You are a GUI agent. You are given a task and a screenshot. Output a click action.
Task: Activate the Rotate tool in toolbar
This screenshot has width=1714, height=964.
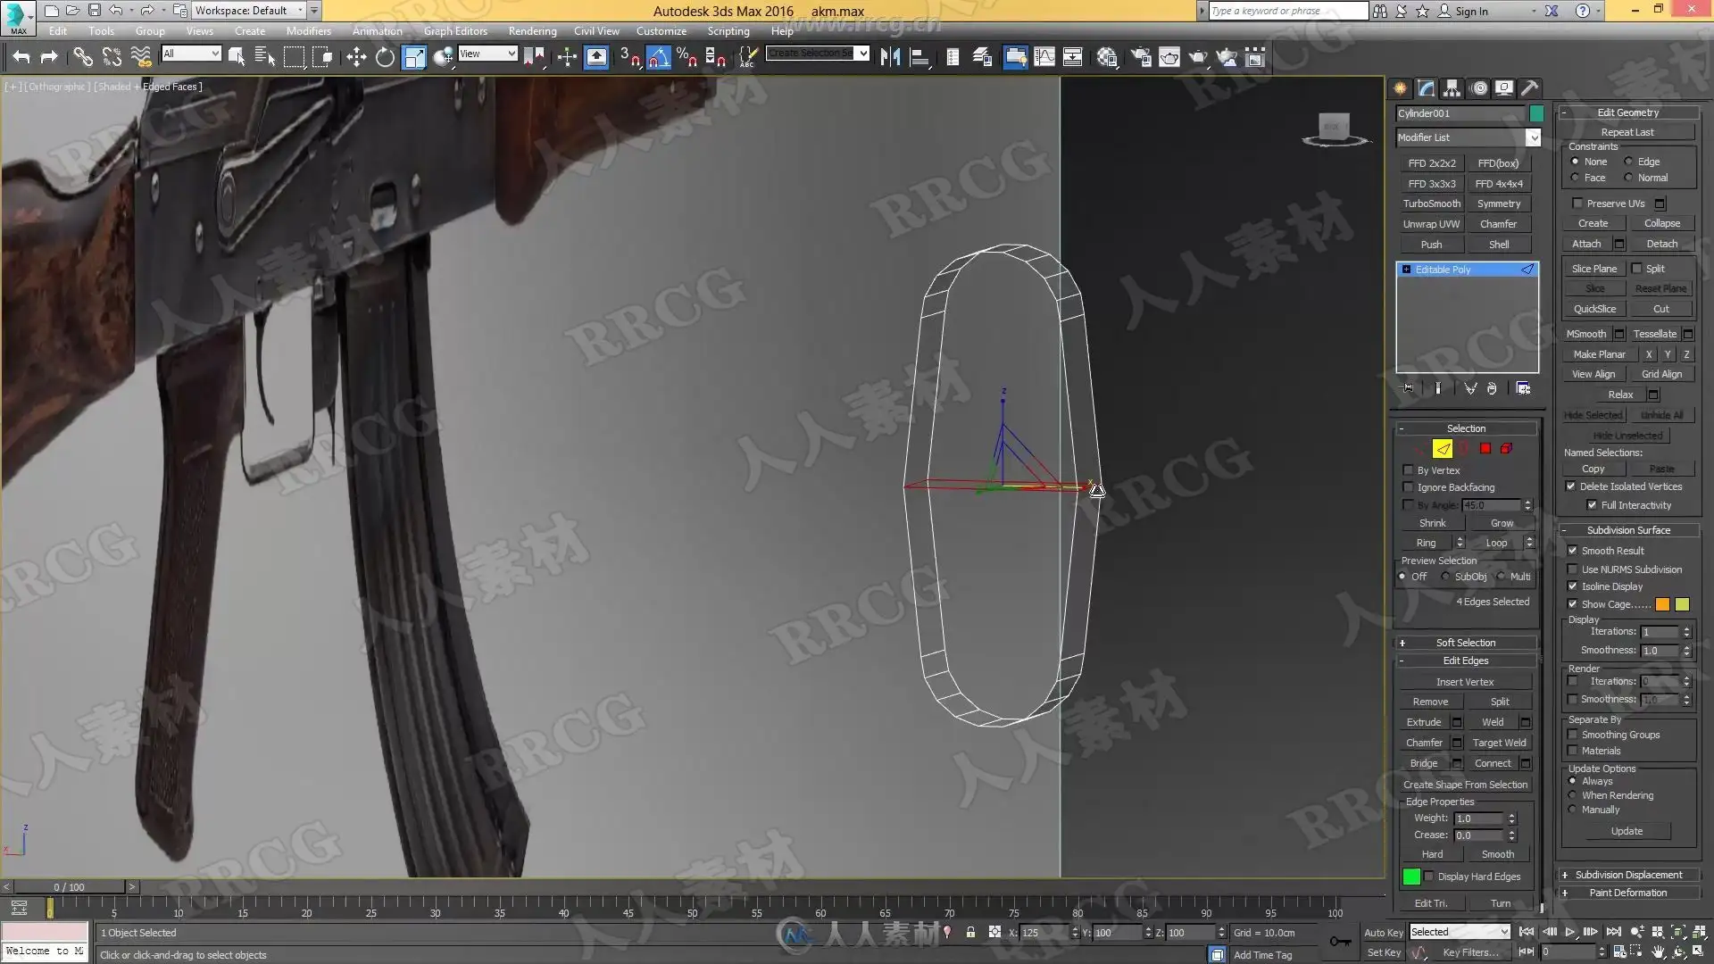pos(385,57)
